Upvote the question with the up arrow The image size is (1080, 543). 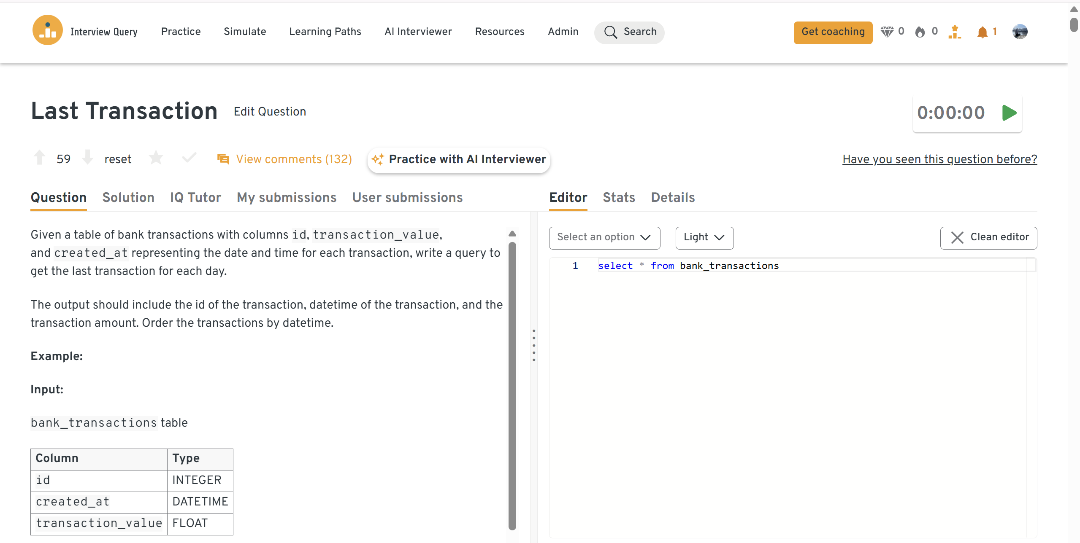(x=40, y=158)
